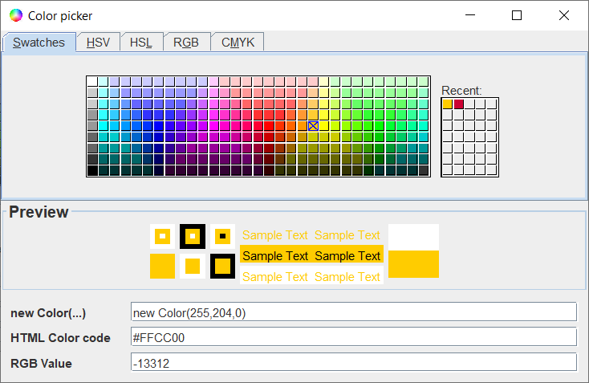Click the currently selected X-marked swatch

click(x=313, y=126)
